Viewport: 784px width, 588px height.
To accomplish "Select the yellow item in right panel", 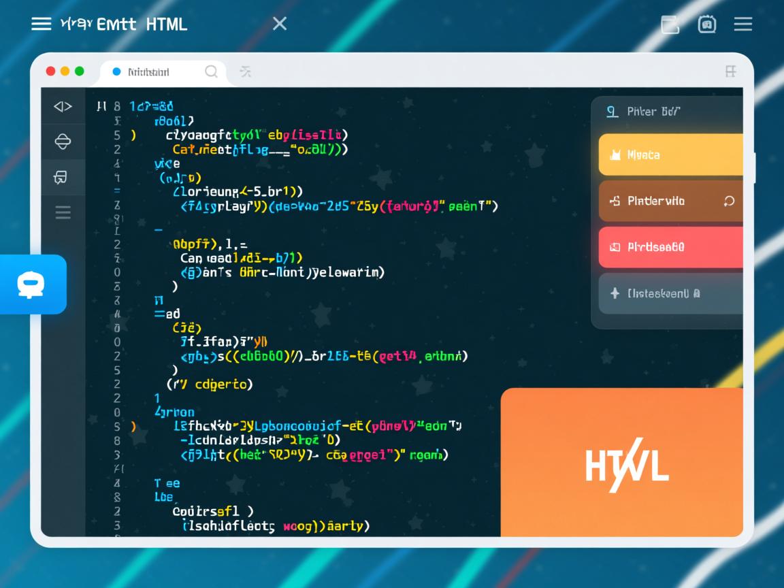I will tap(670, 155).
